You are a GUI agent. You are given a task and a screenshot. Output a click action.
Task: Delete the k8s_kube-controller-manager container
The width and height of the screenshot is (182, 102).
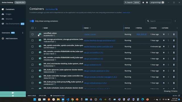coord(174,77)
